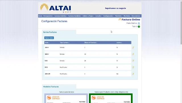Click the 'No' active value for 2014/R
The width and height of the screenshot is (182, 103).
117,74
